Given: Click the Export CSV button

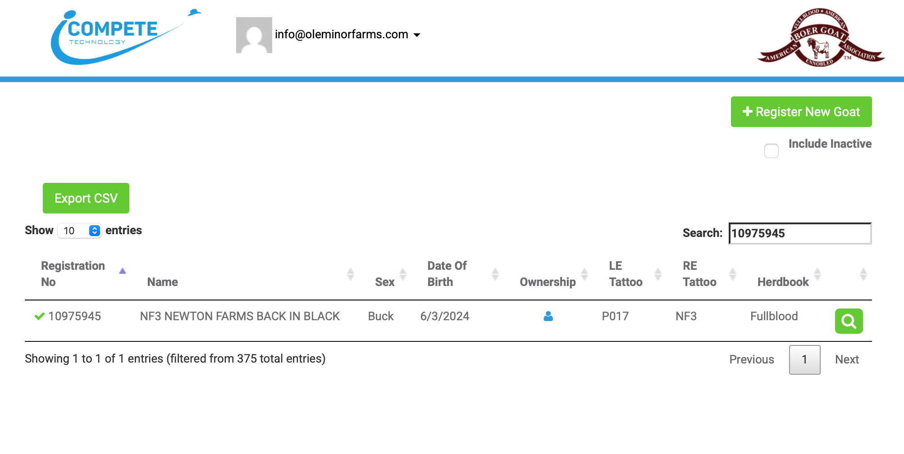Looking at the screenshot, I should click(x=86, y=198).
